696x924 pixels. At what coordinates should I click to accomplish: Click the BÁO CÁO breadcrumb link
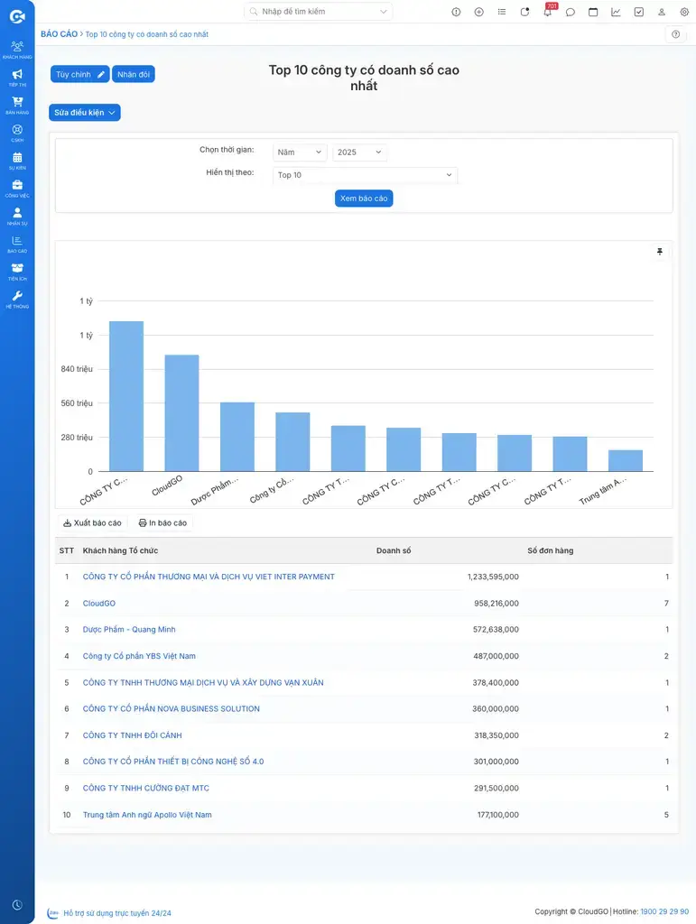59,34
